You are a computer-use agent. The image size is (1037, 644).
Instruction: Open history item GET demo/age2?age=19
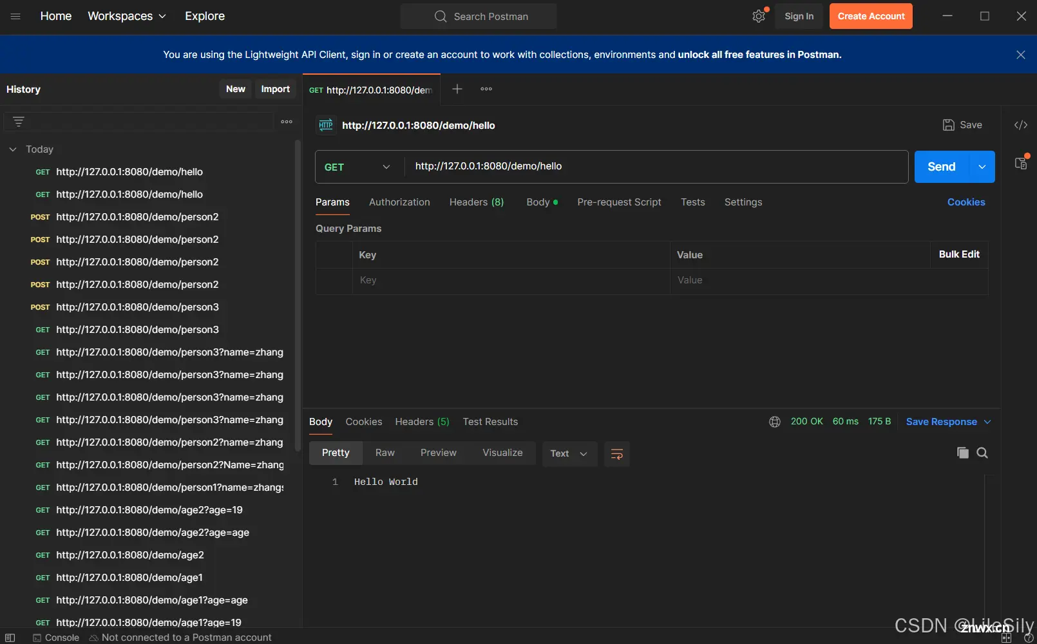click(x=148, y=510)
